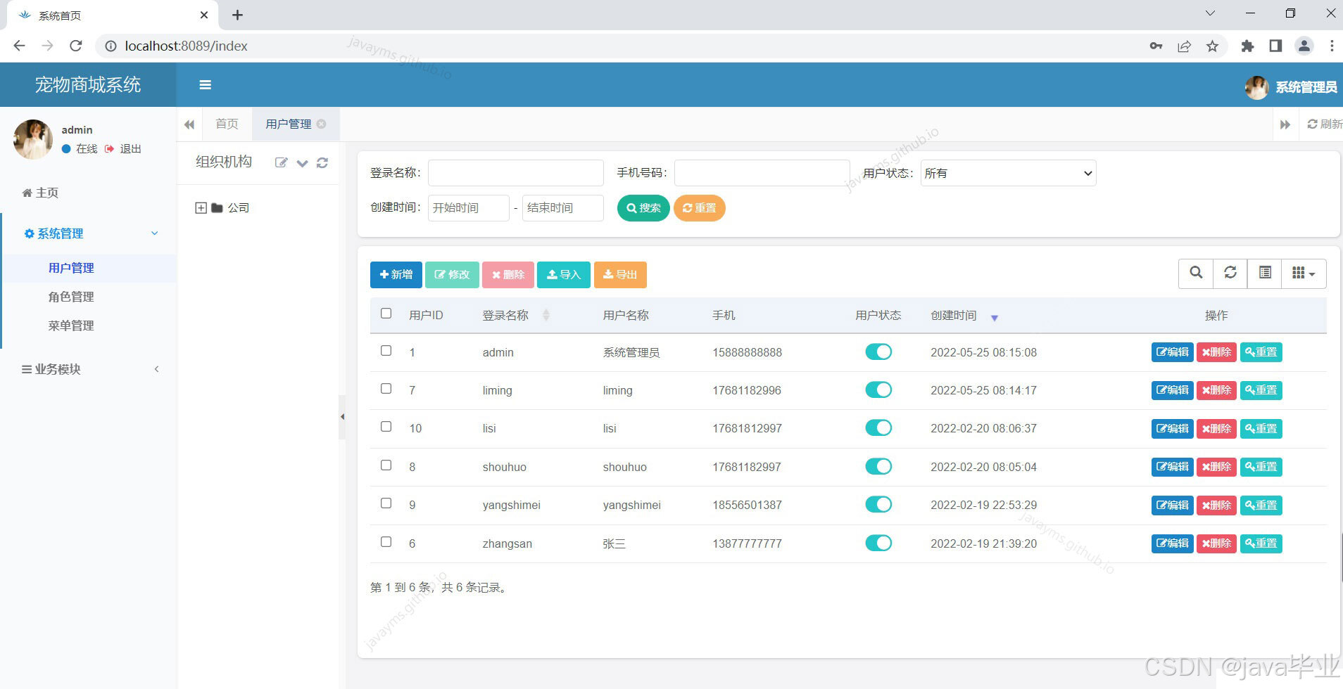This screenshot has height=689, width=1343.
Task: Click the blue 新增 button
Action: click(x=396, y=275)
